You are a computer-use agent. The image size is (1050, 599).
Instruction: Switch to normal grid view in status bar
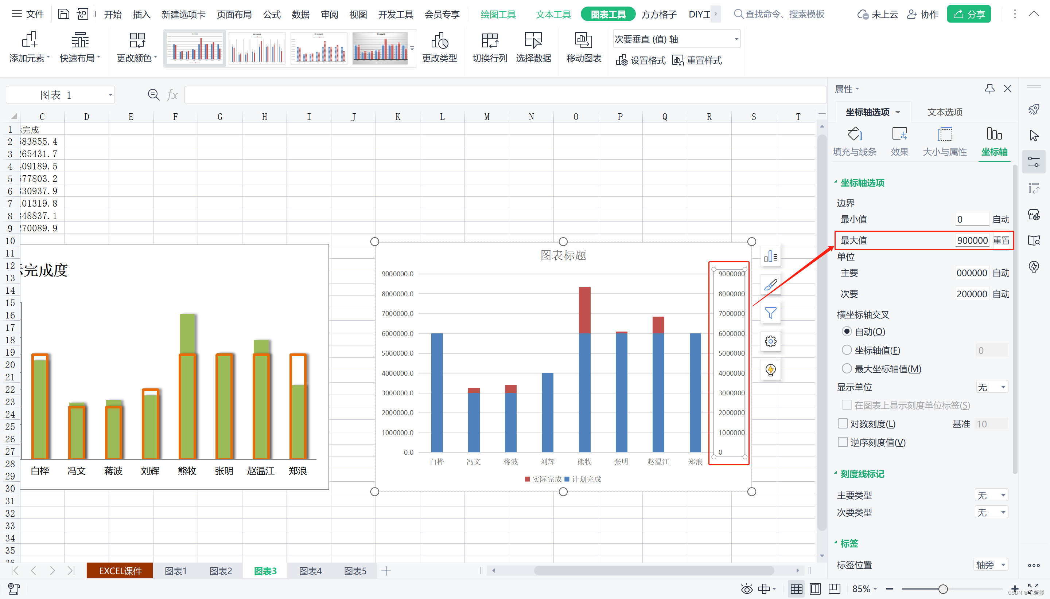pyautogui.click(x=796, y=589)
